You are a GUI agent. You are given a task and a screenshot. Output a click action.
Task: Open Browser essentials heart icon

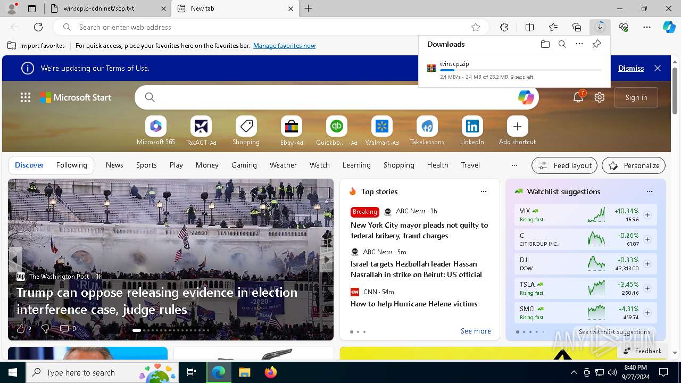tap(624, 27)
